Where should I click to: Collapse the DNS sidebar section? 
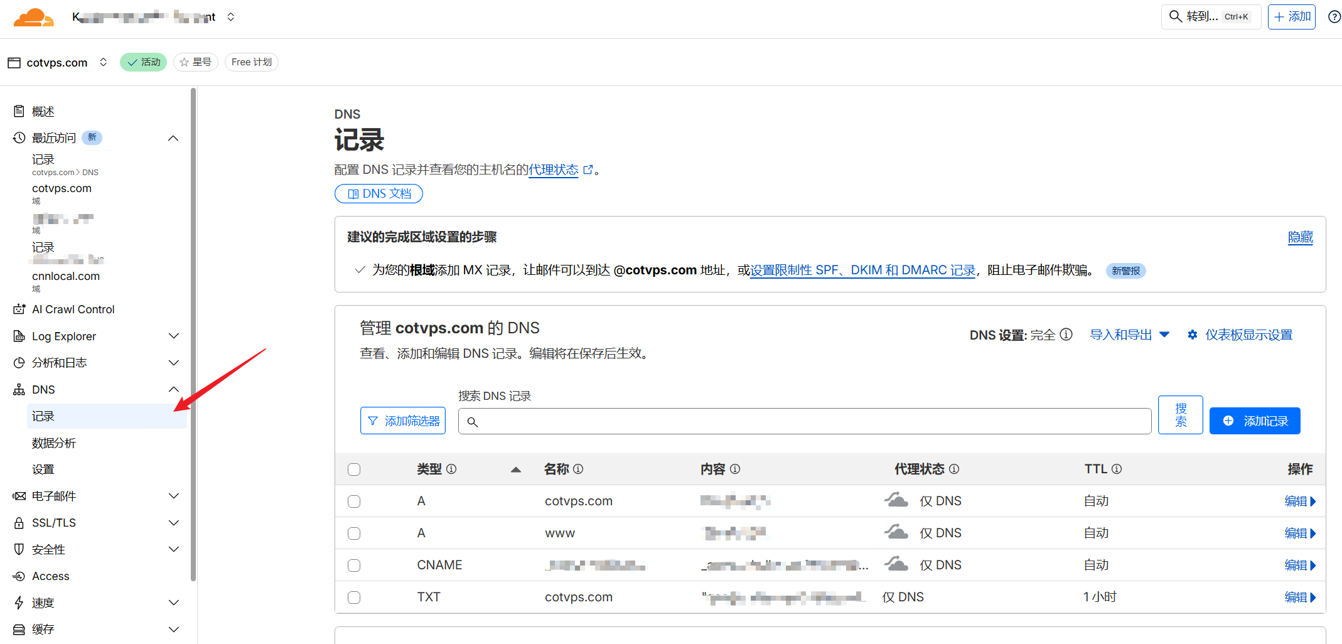pyautogui.click(x=174, y=390)
